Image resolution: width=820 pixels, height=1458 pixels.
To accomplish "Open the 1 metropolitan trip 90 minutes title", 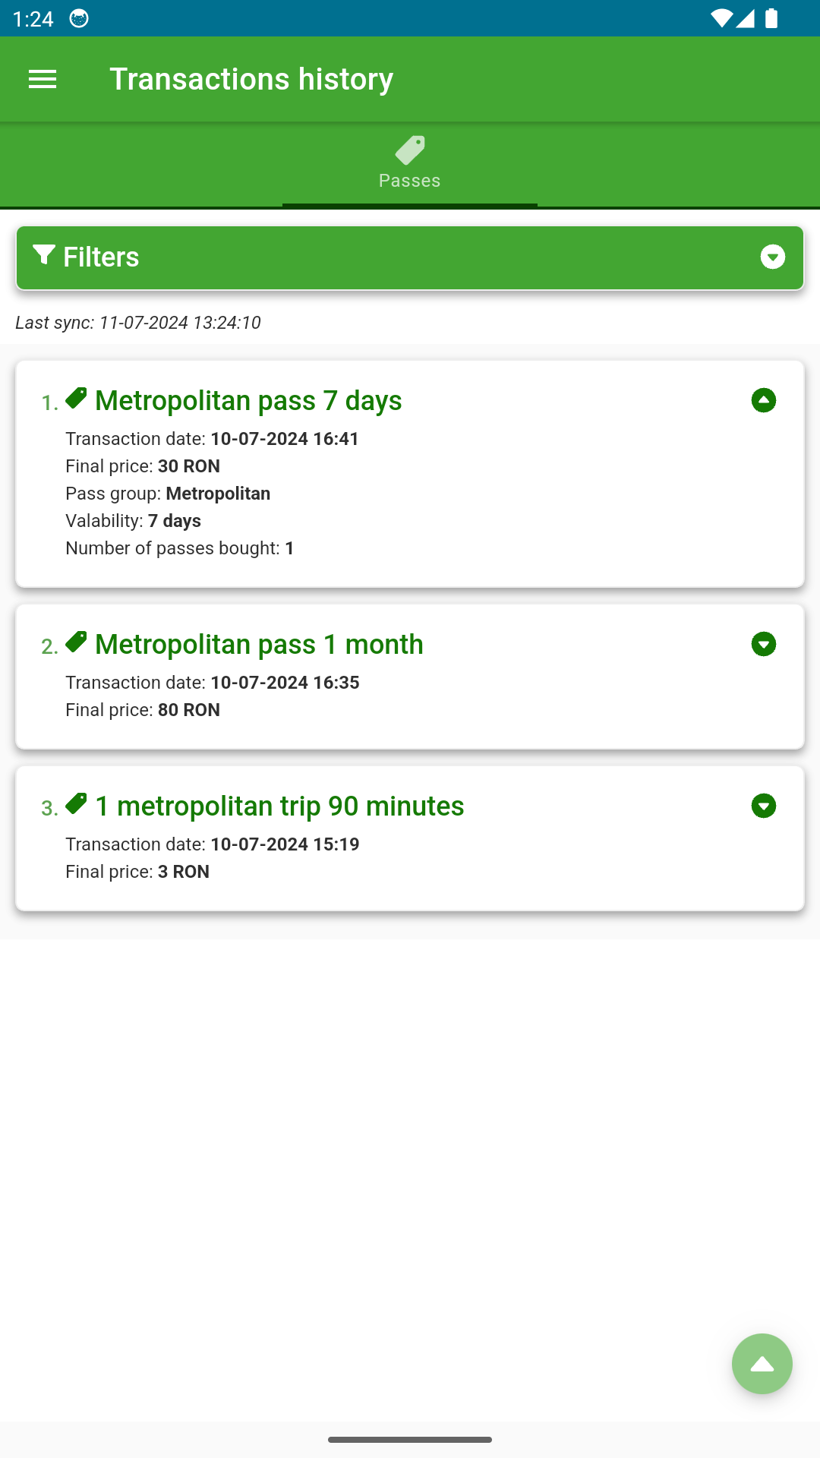I will [279, 806].
